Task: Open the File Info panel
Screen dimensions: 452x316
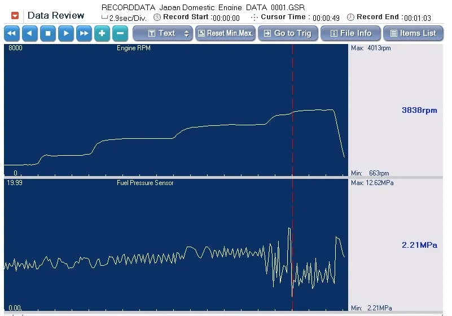Action: click(351, 33)
